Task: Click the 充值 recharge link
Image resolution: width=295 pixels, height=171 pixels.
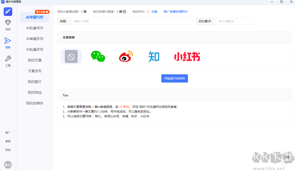Action: click(x=154, y=11)
